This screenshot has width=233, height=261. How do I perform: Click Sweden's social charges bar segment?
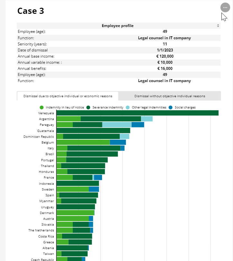[94, 189]
